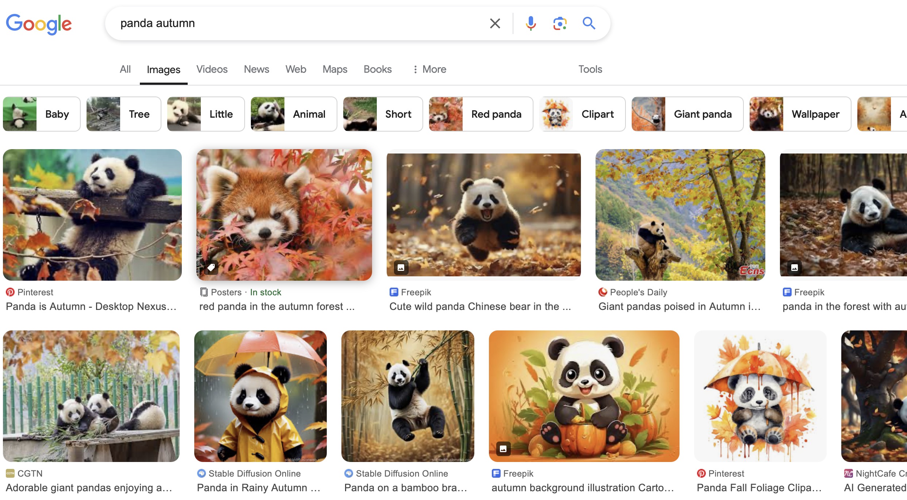Viewport: 907px width, 500px height.
Task: Start voice search with microphone icon
Action: (531, 23)
